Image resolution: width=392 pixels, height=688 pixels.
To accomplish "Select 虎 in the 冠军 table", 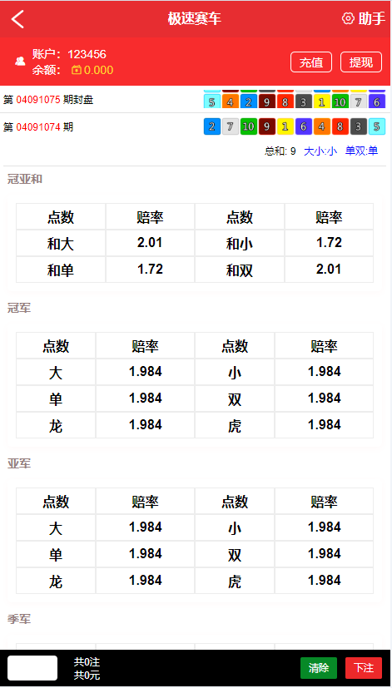I will point(235,425).
